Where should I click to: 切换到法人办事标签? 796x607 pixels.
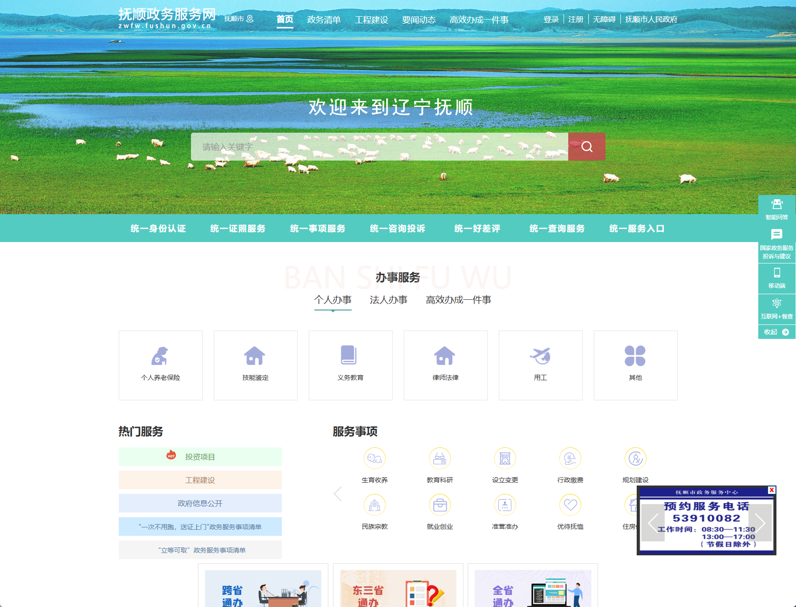[x=388, y=300]
